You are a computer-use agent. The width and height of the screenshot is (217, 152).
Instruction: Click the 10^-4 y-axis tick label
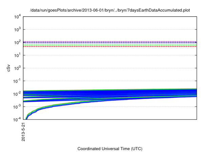(x=17, y=119)
